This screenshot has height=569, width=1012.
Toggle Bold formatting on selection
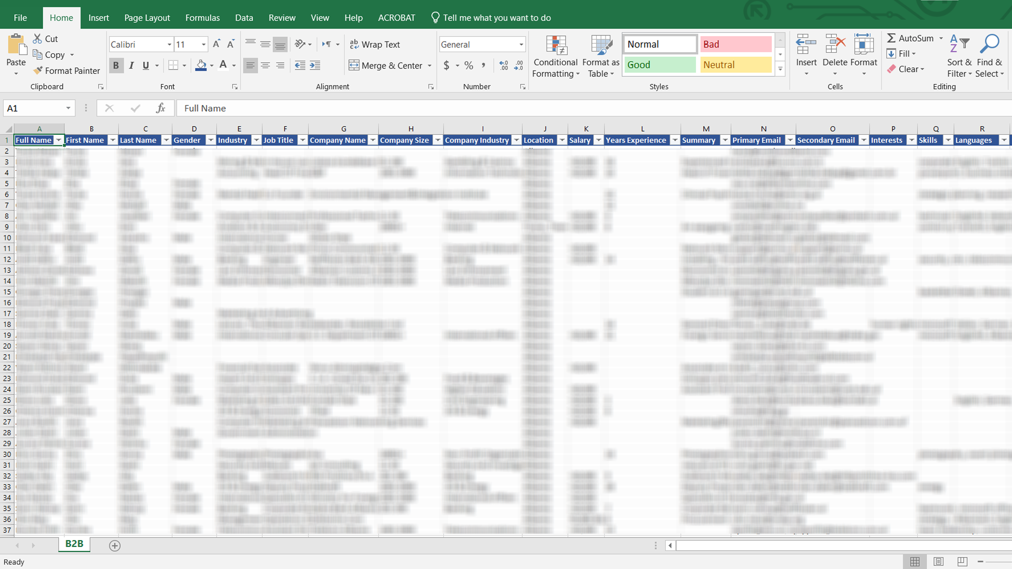point(116,65)
